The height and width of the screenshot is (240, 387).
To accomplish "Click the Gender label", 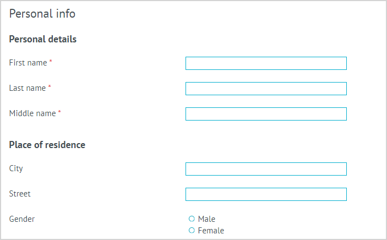I will click(22, 219).
